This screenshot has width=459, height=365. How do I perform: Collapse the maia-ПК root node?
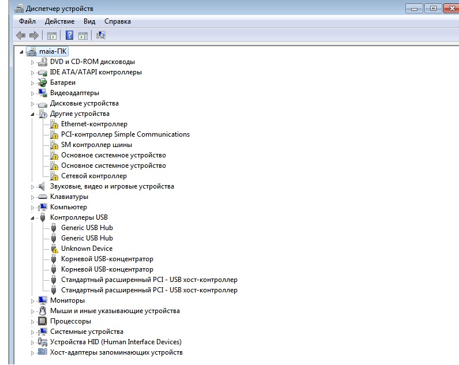click(x=21, y=52)
